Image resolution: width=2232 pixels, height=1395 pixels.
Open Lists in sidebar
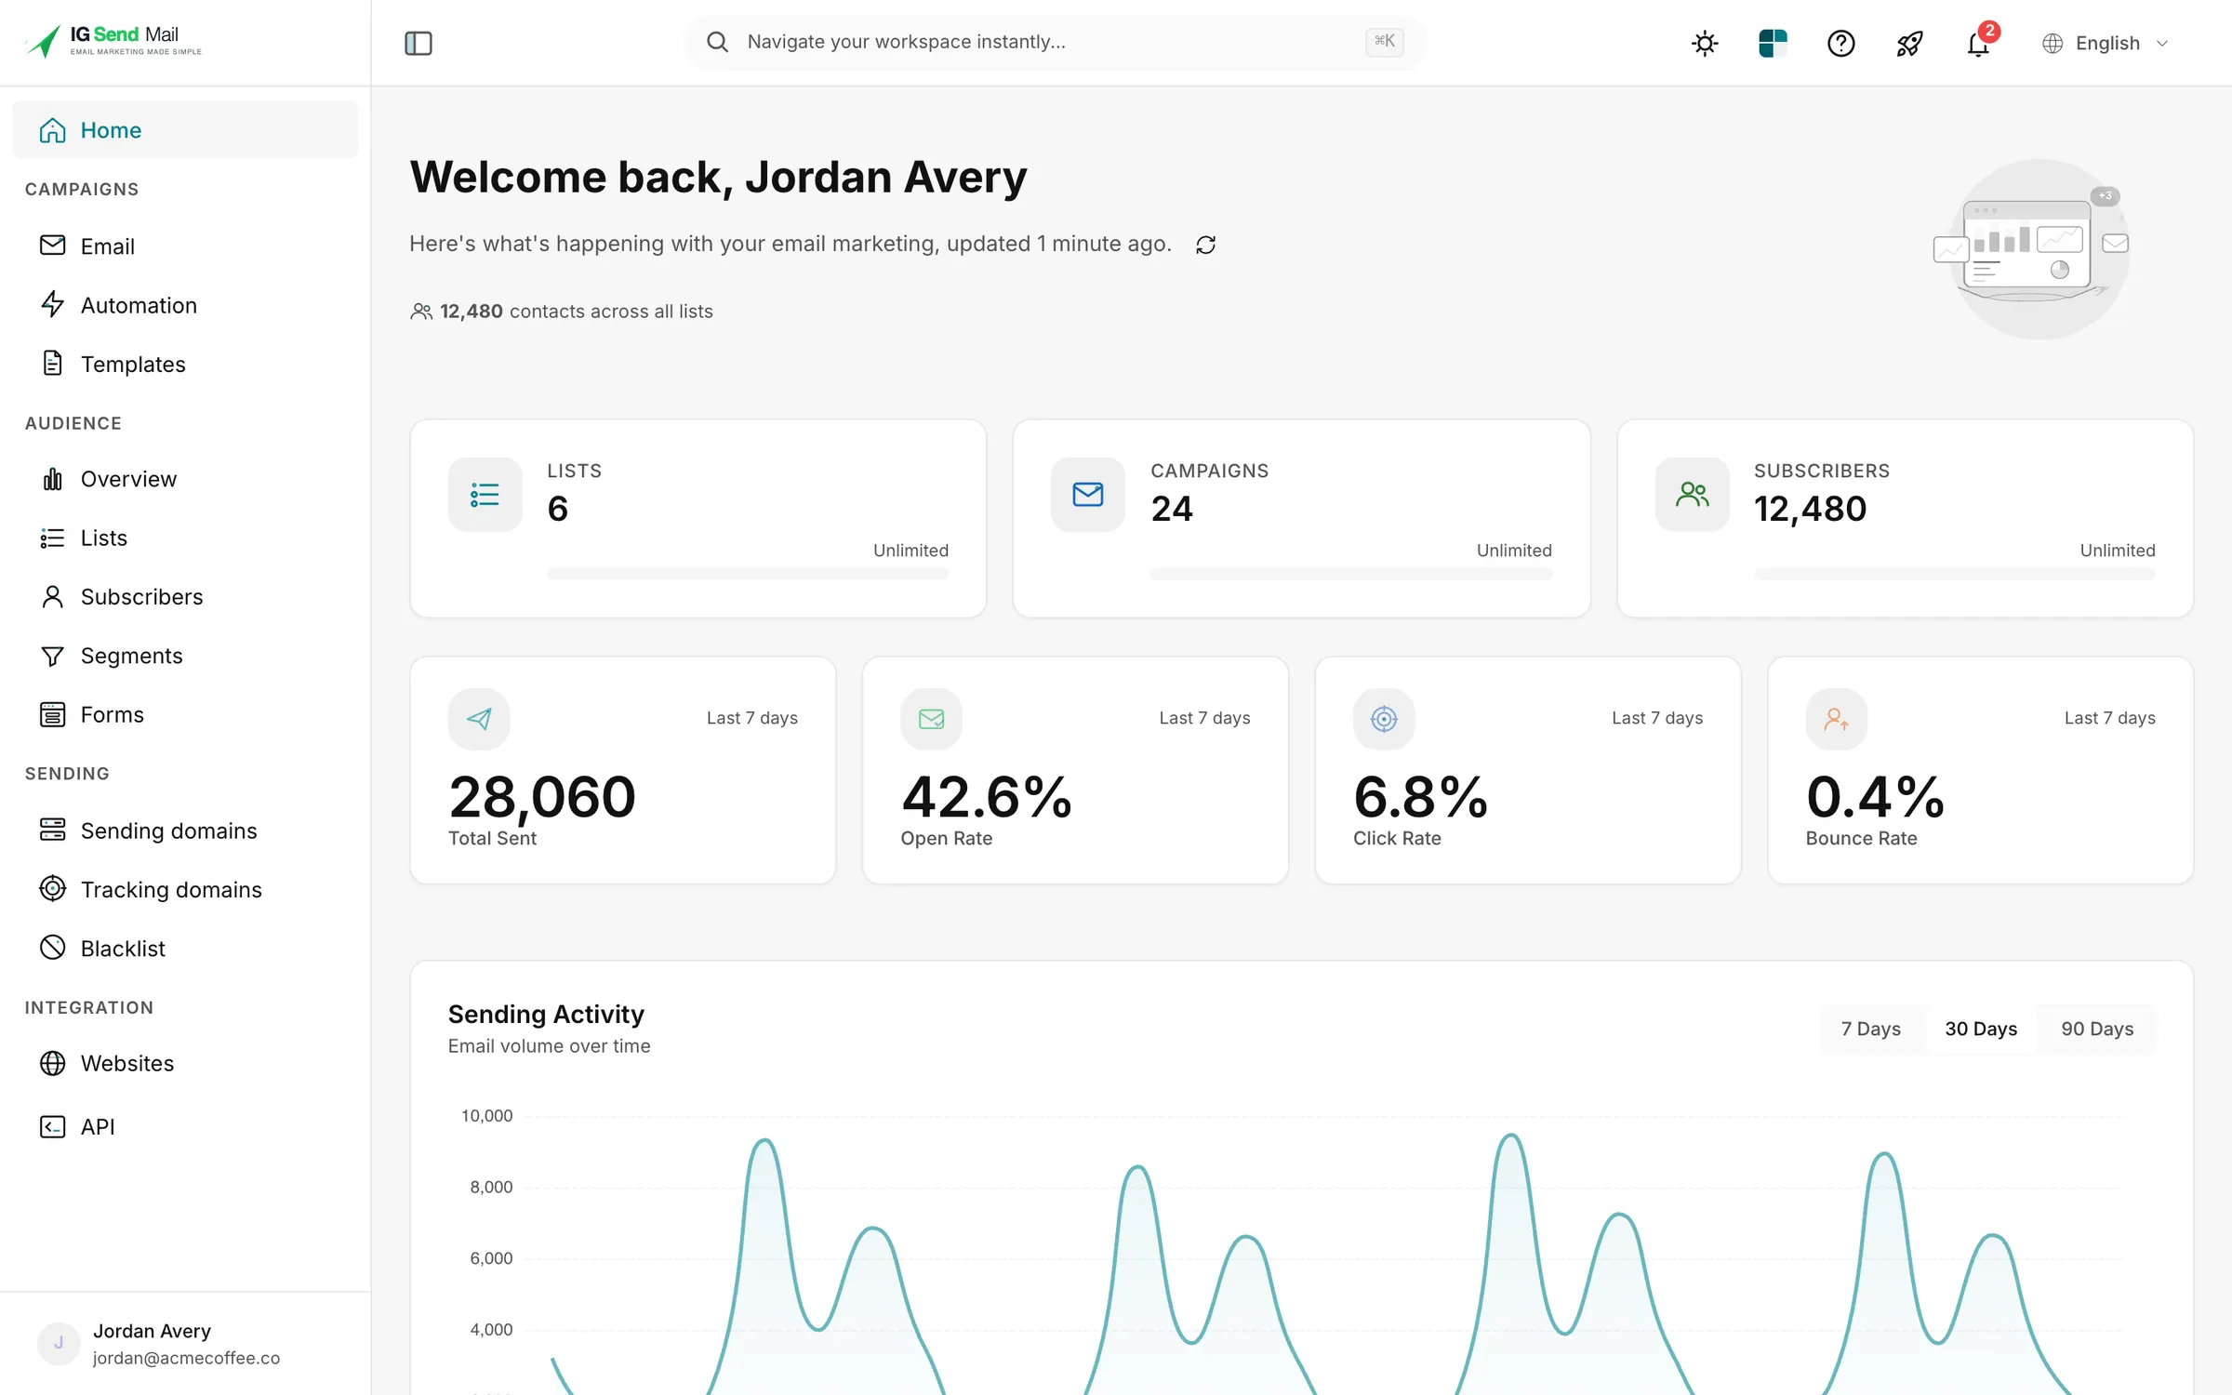click(185, 538)
